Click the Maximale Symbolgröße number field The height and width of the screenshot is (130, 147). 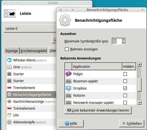pos(117,41)
